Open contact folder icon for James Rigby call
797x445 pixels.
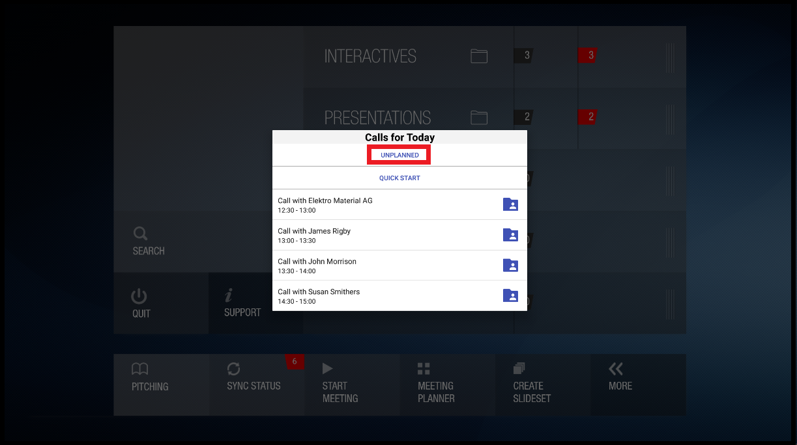(510, 235)
